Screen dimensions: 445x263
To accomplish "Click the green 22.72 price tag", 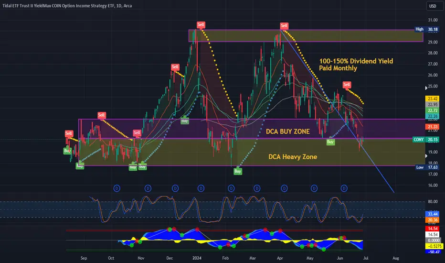I will pos(433,110).
